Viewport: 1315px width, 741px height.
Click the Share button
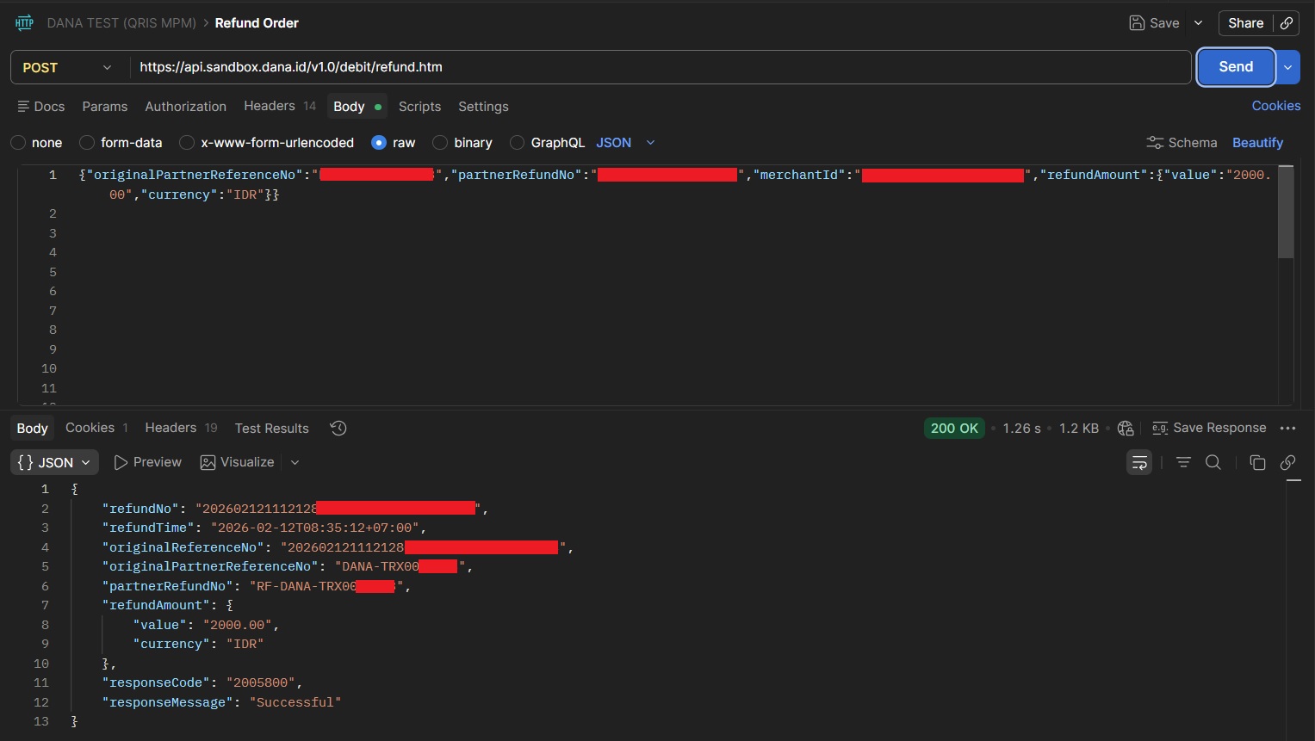coord(1246,23)
